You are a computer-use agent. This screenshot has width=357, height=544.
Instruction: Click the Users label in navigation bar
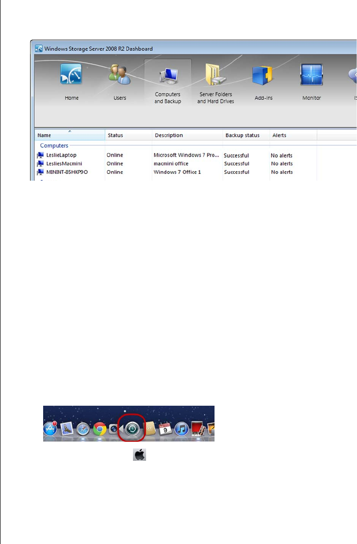(x=120, y=98)
